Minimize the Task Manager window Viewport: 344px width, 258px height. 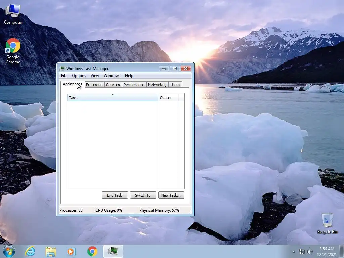(164, 69)
